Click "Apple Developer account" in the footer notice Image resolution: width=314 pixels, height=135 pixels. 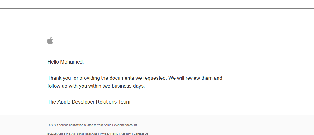pos(120,125)
